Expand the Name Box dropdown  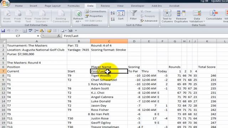click(38, 36)
